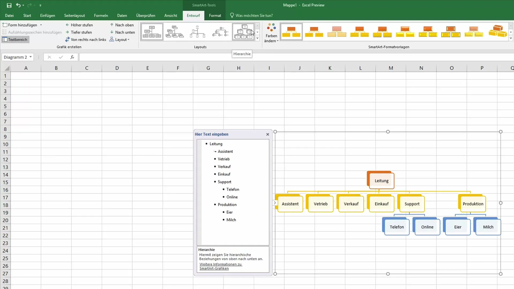
Task: Choose the fifth SmartArt style swatch
Action: point(382,32)
